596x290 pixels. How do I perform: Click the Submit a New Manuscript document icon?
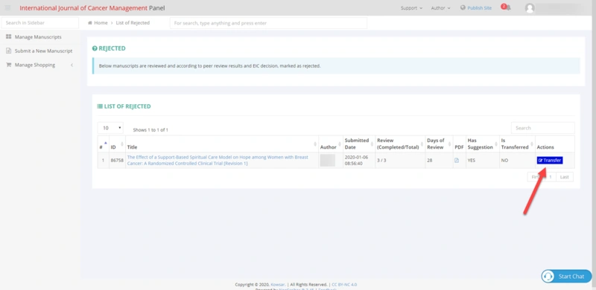tap(8, 51)
